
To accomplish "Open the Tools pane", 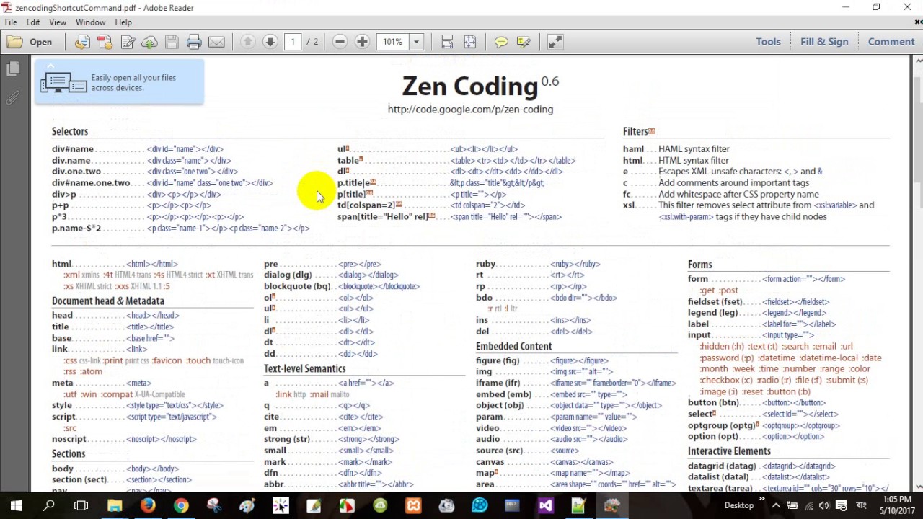I will point(768,42).
